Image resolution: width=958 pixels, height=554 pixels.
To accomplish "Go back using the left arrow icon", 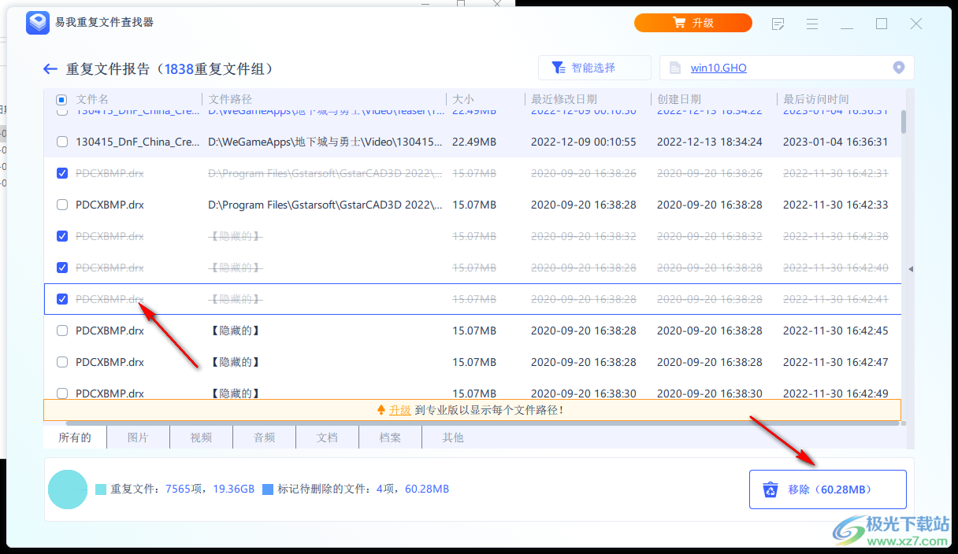I will pos(50,69).
